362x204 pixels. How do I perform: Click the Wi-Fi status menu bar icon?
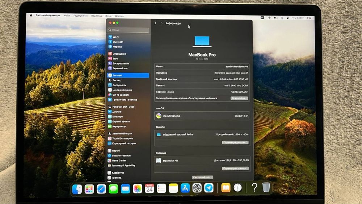(x=269, y=17)
